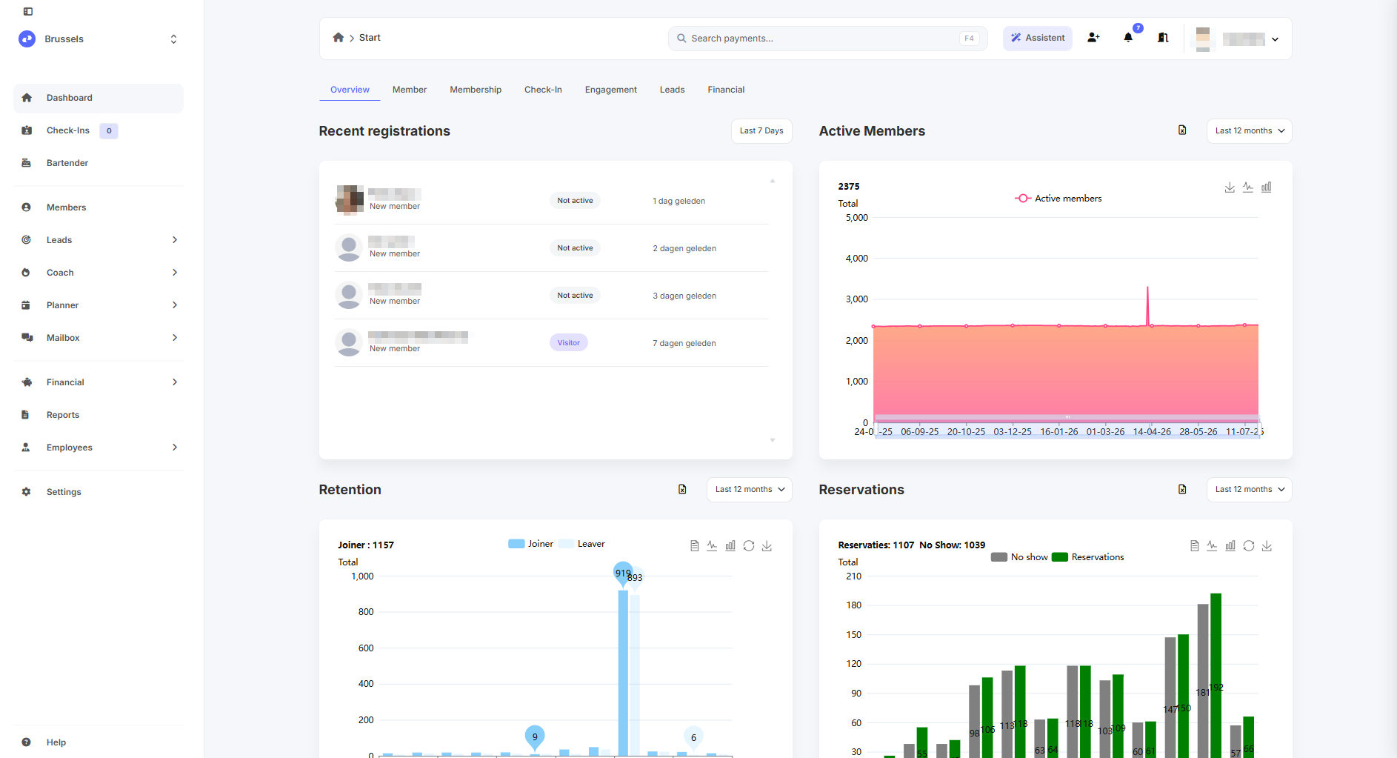Switch to the Leads tab
This screenshot has width=1397, height=758.
673,90
